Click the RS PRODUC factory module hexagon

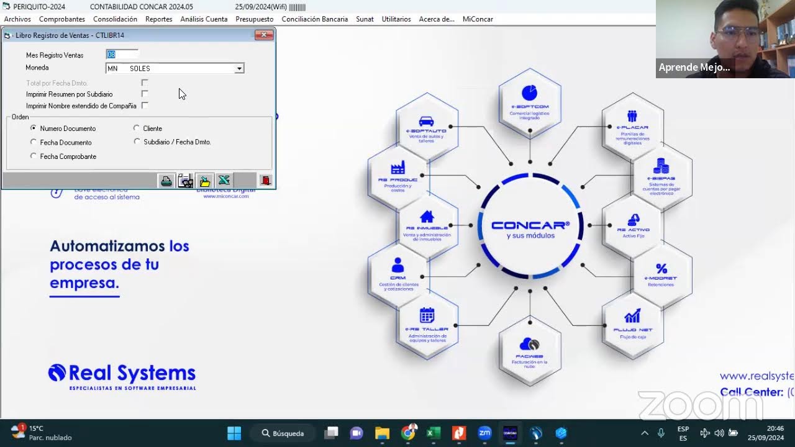(398, 178)
